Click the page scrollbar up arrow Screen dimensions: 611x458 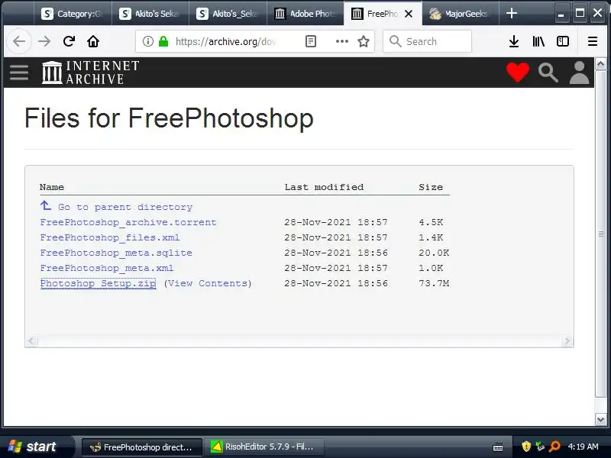[600, 64]
